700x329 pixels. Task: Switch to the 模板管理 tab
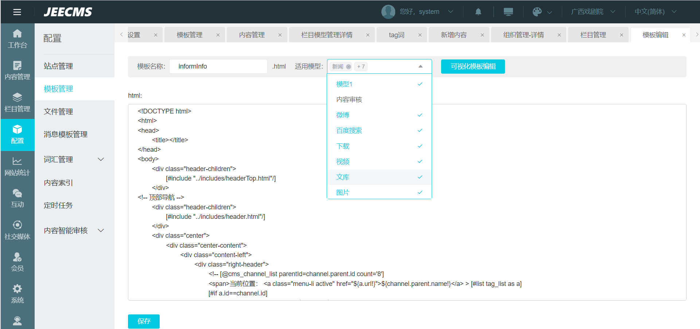190,35
